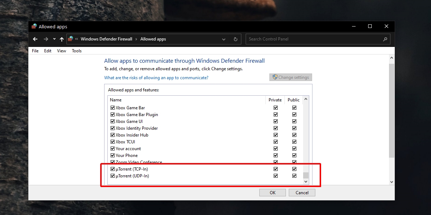Toggle the Xbox TCUI checkbox

click(x=112, y=142)
